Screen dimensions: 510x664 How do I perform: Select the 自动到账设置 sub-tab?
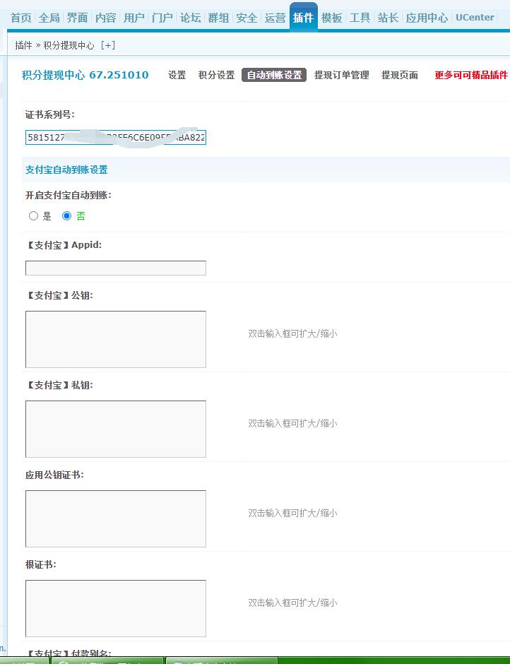(x=274, y=75)
